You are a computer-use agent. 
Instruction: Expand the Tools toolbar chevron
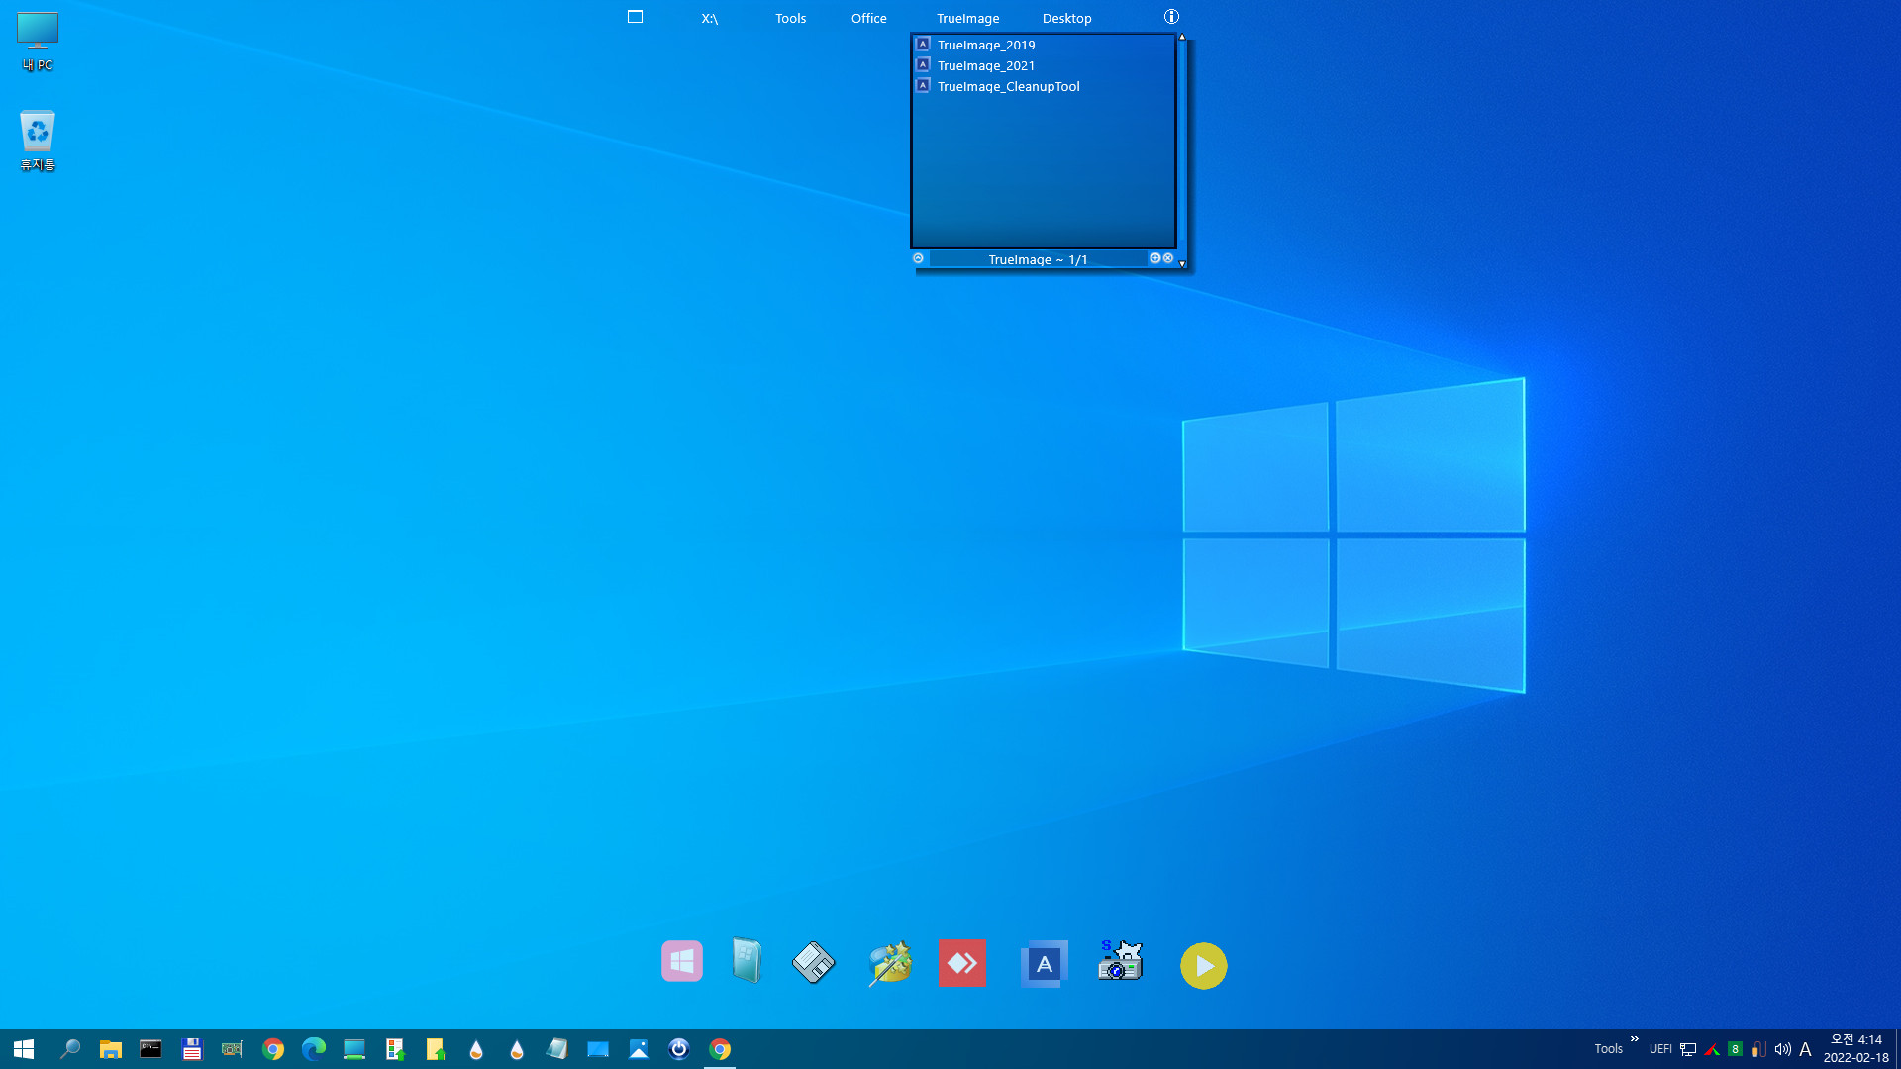point(1635,1039)
